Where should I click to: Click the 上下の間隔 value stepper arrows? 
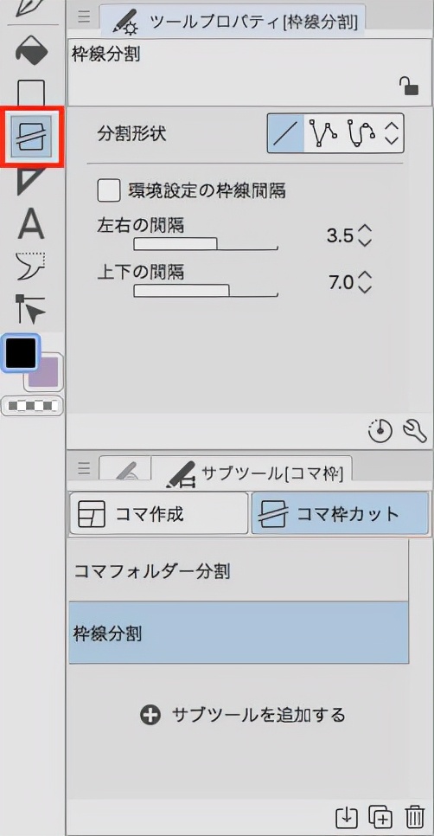click(x=364, y=282)
